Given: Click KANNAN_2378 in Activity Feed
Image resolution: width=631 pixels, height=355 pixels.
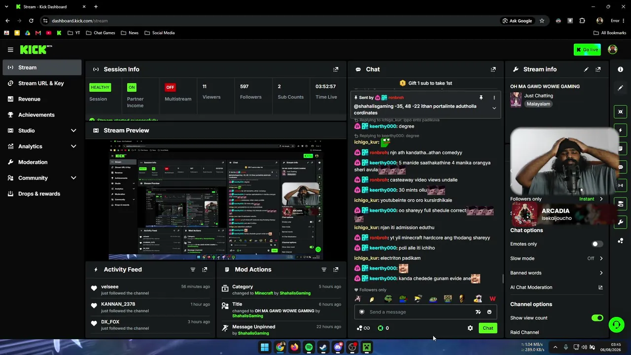Looking at the screenshot, I should [x=118, y=304].
